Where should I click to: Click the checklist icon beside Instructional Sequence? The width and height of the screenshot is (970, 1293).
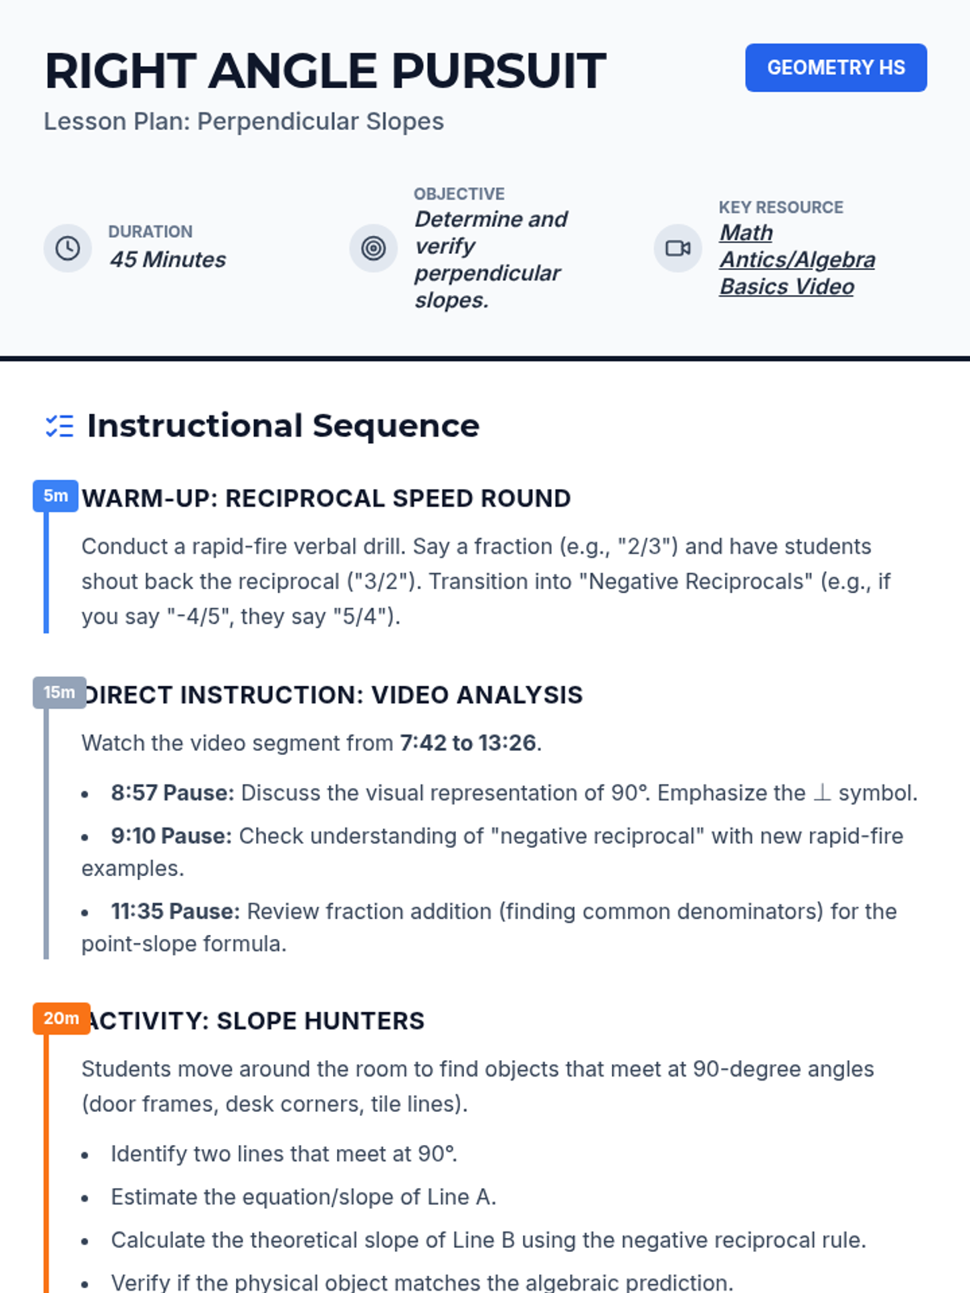click(60, 426)
